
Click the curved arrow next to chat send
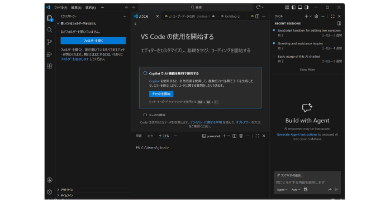pos(330,190)
